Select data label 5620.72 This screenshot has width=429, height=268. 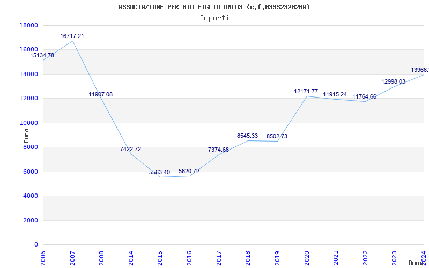pyautogui.click(x=189, y=171)
